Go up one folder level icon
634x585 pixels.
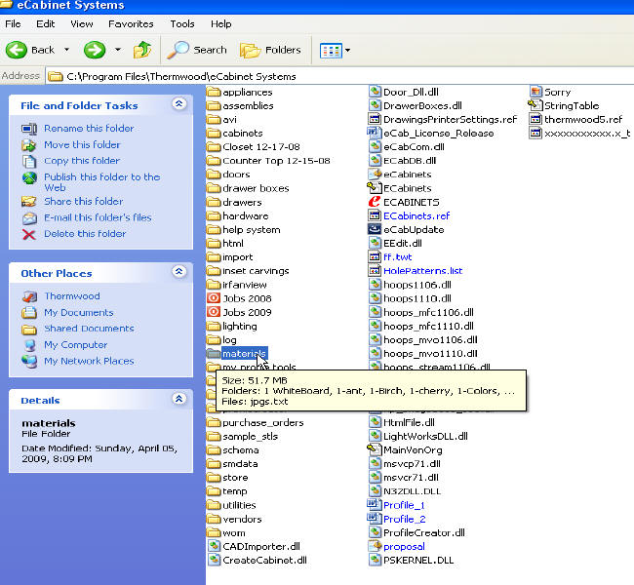click(x=142, y=50)
